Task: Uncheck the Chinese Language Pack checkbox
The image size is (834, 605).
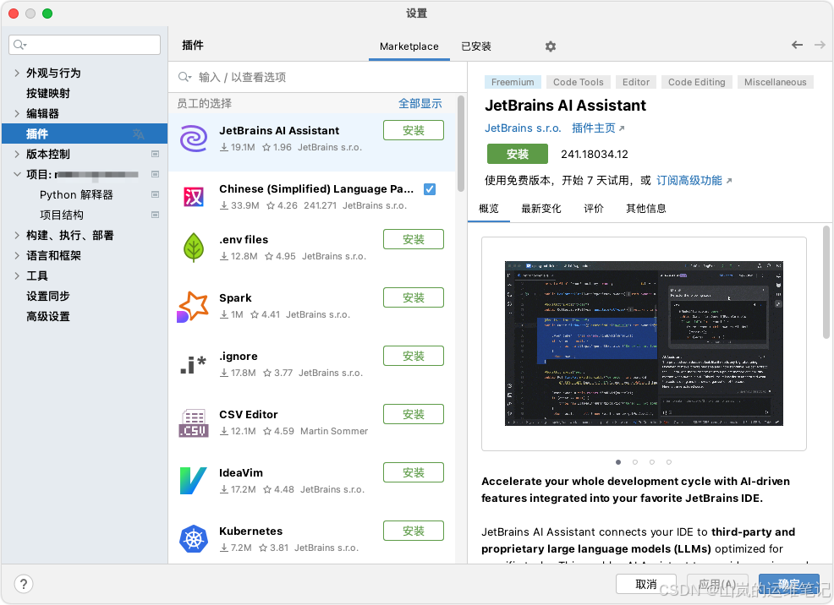Action: tap(430, 189)
